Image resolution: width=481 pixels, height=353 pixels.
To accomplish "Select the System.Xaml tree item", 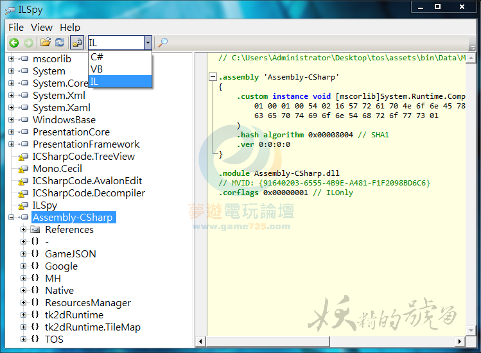I will (x=62, y=108).
